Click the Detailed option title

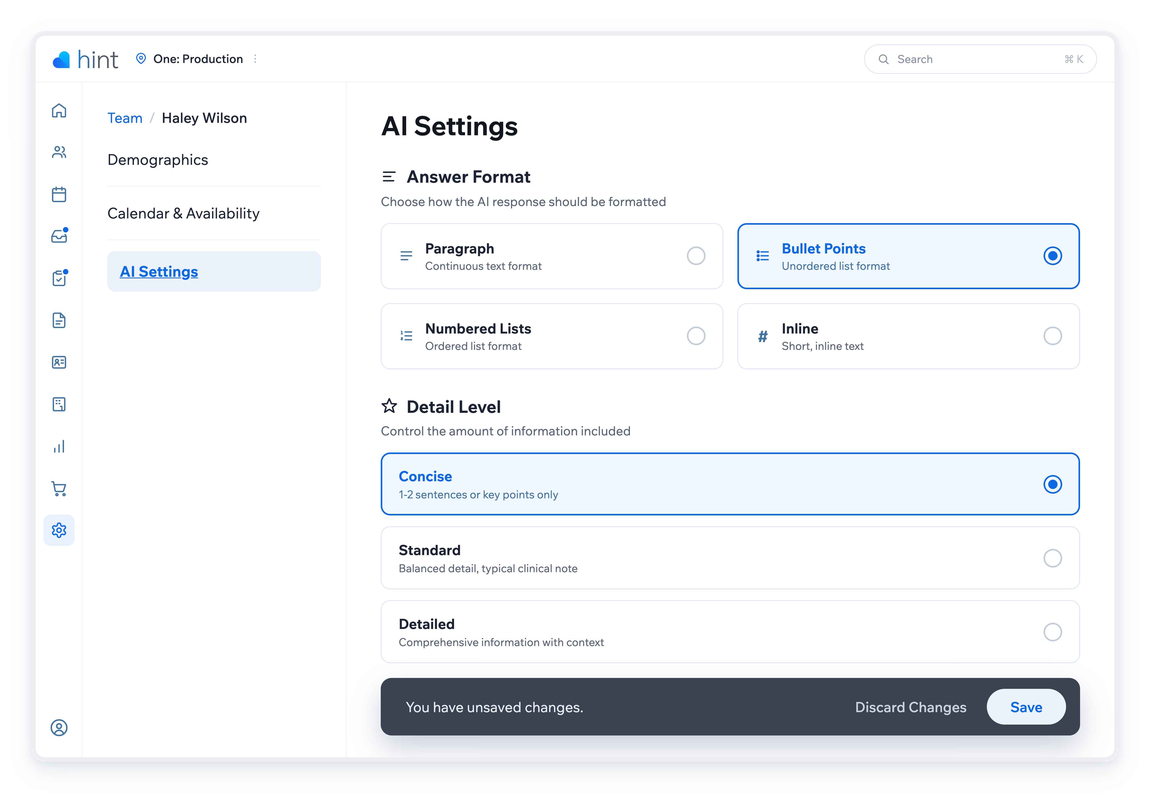coord(427,624)
